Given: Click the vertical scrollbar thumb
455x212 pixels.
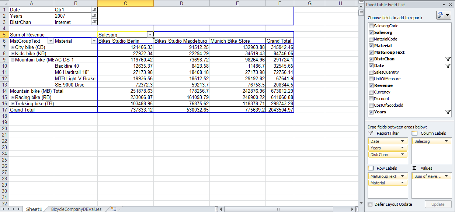Looking at the screenshot, I should (x=361, y=13).
